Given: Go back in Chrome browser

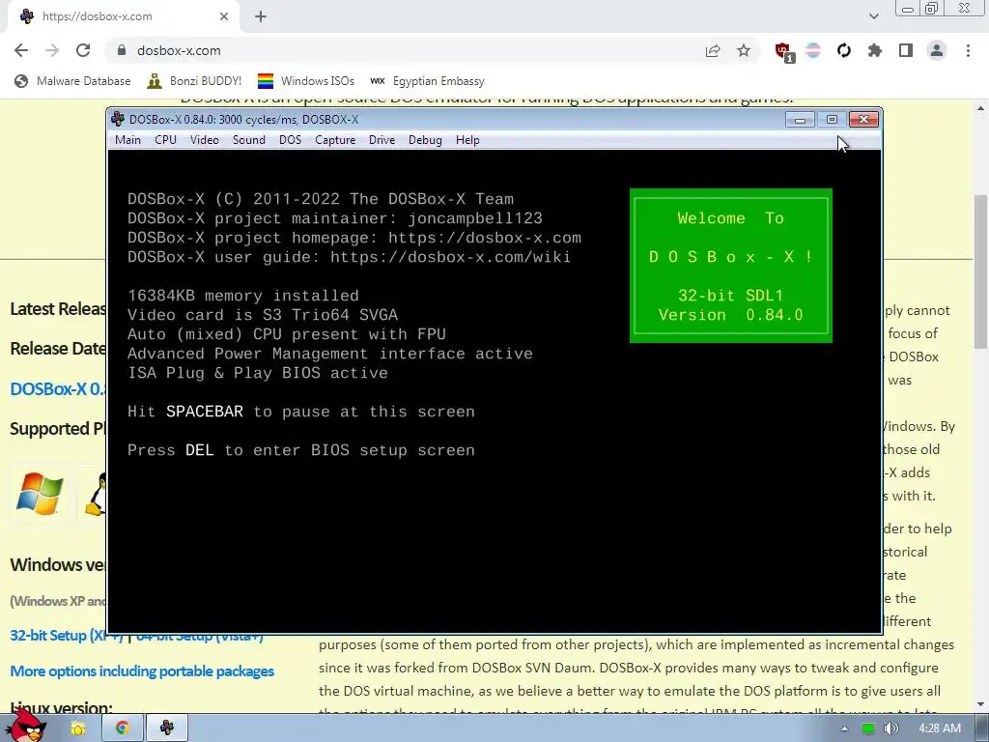Looking at the screenshot, I should (x=21, y=50).
